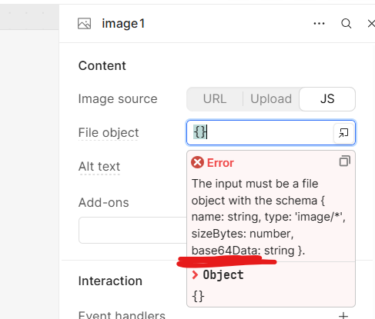The width and height of the screenshot is (375, 319).
Task: Click the Alt text label
Action: tap(99, 167)
